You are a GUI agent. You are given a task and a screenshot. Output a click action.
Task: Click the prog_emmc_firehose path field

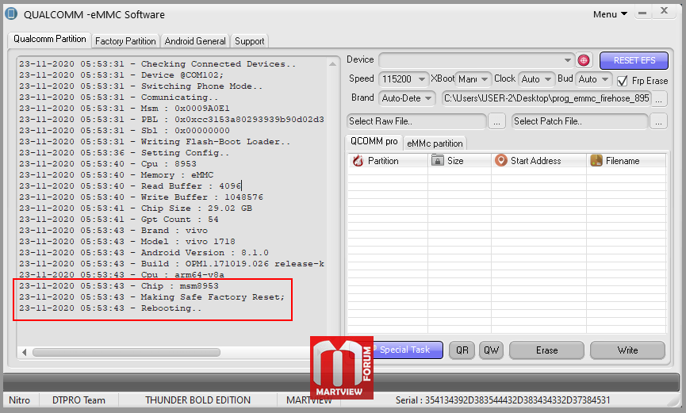pos(546,98)
